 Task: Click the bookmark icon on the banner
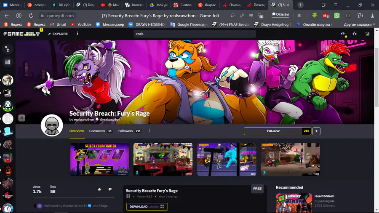[x=21, y=118]
